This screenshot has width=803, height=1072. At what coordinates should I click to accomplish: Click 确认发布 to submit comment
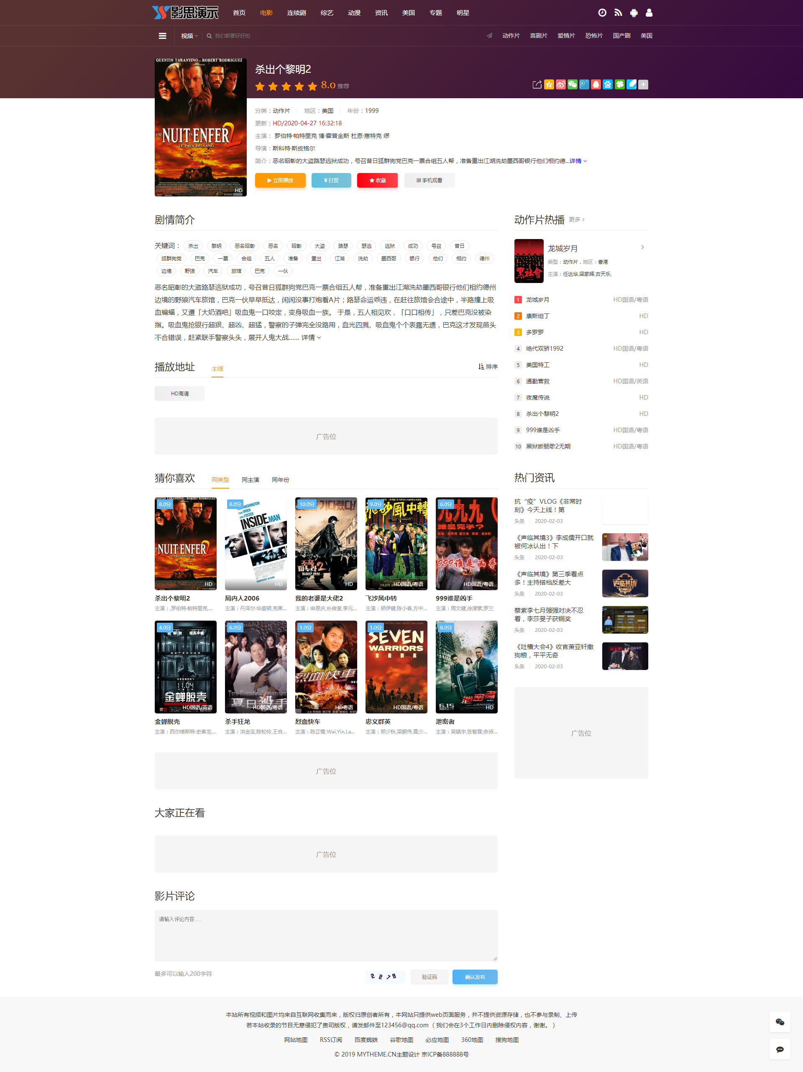pyautogui.click(x=474, y=977)
